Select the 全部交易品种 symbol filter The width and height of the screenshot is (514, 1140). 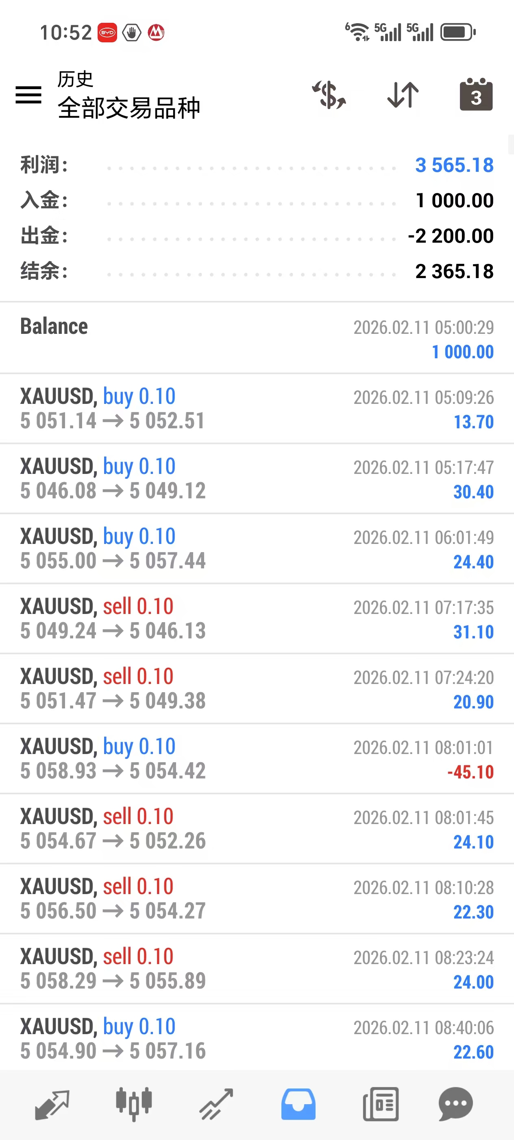click(128, 107)
